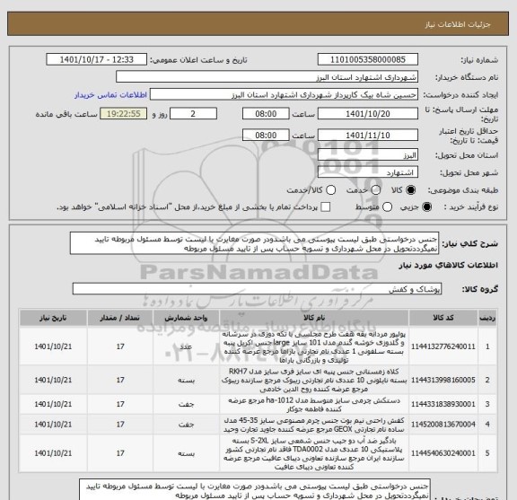Click the بادگیر ضد آب product name cell
Image resolution: width=517 pixels, height=500 pixels.
pos(314,453)
